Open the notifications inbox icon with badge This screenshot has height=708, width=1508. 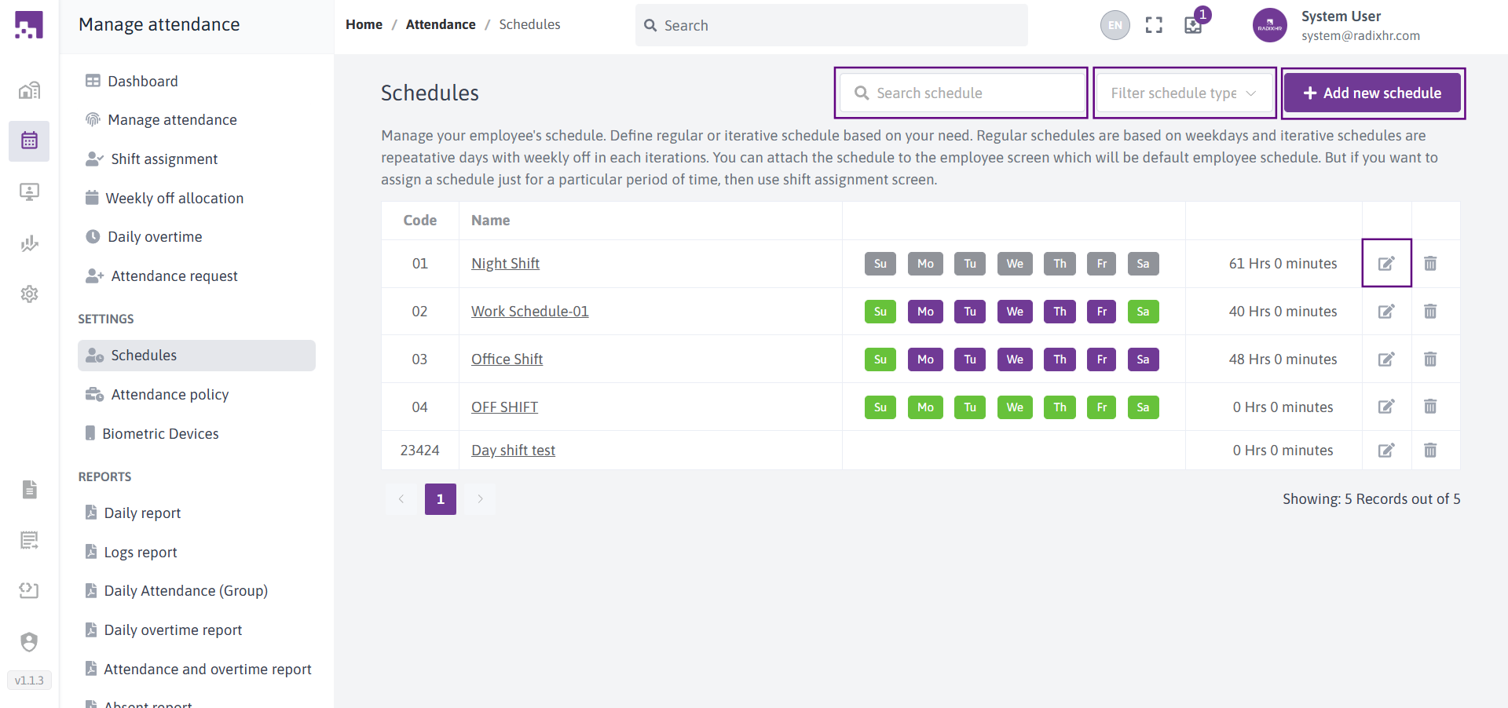point(1193,25)
